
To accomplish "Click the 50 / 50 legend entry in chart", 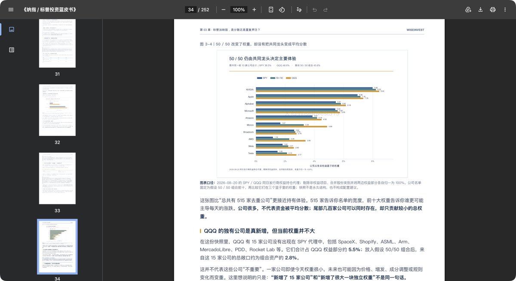I will tap(277, 78).
